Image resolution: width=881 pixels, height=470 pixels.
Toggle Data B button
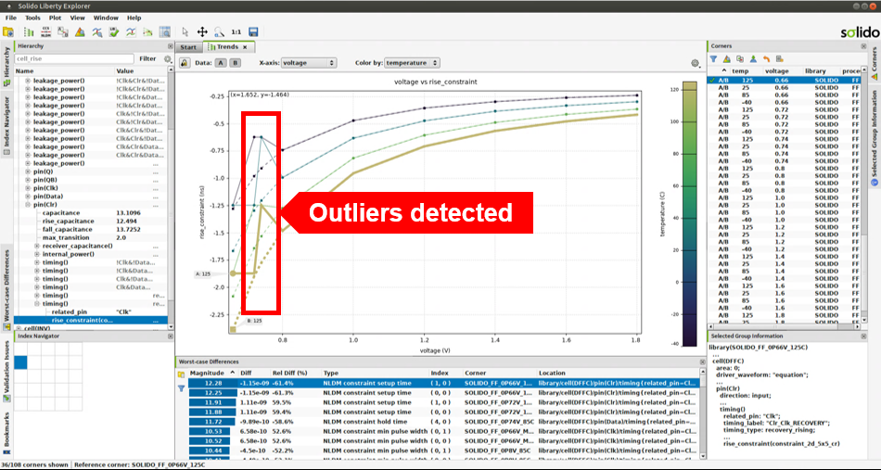click(235, 63)
